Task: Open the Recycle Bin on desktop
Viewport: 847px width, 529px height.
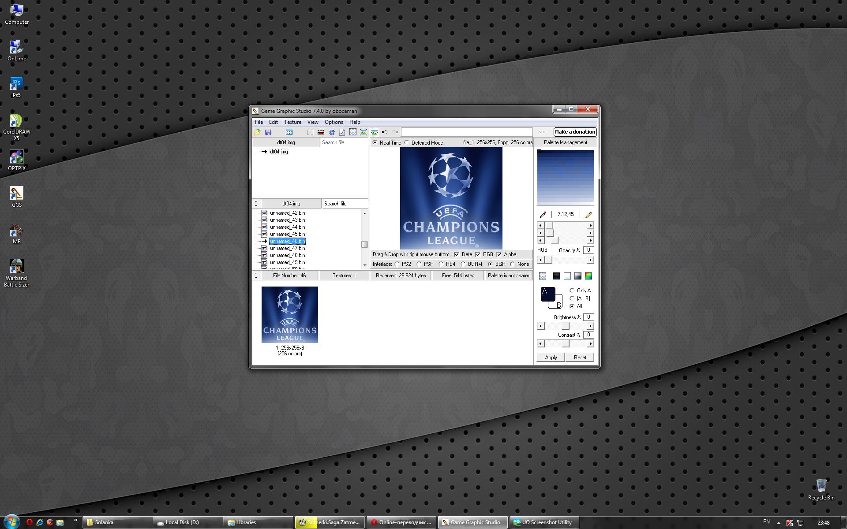Action: (821, 489)
